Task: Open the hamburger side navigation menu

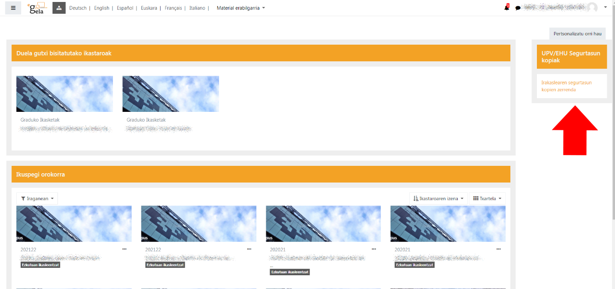Action: point(13,8)
